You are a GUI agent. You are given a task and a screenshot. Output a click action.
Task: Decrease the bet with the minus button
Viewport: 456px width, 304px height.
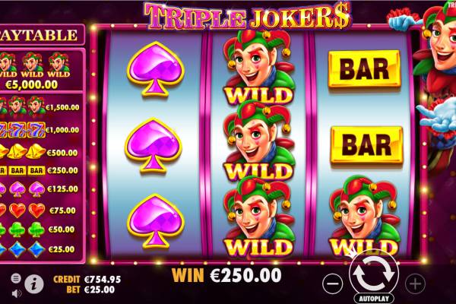click(332, 283)
